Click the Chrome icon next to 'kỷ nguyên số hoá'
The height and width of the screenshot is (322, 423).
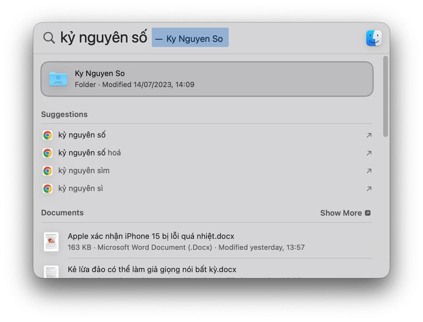click(47, 153)
